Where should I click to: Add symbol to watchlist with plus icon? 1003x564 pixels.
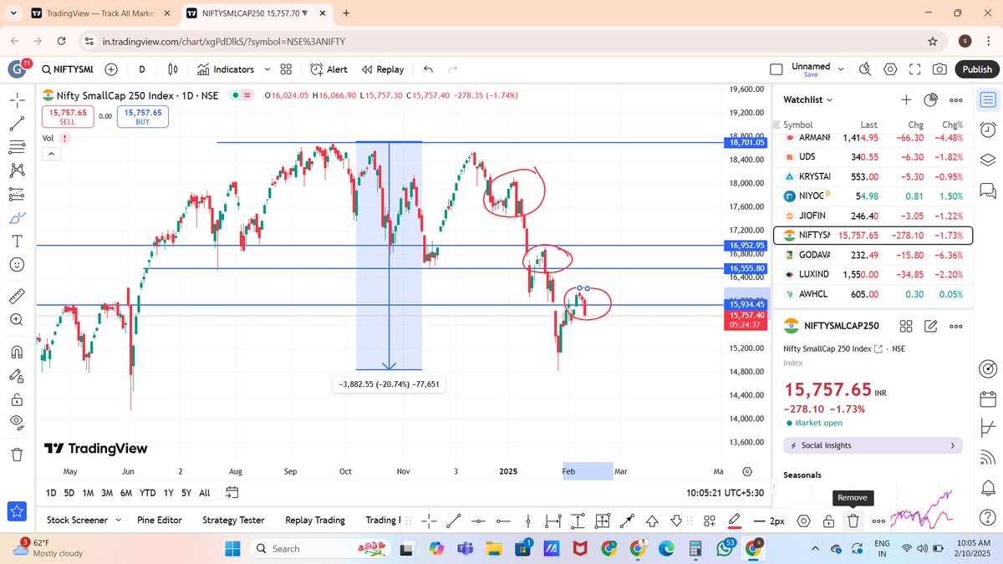pyautogui.click(x=906, y=99)
